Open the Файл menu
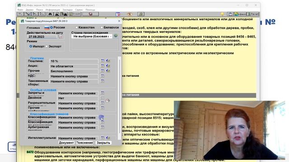The height and width of the screenshot is (162, 289). (x=20, y=10)
